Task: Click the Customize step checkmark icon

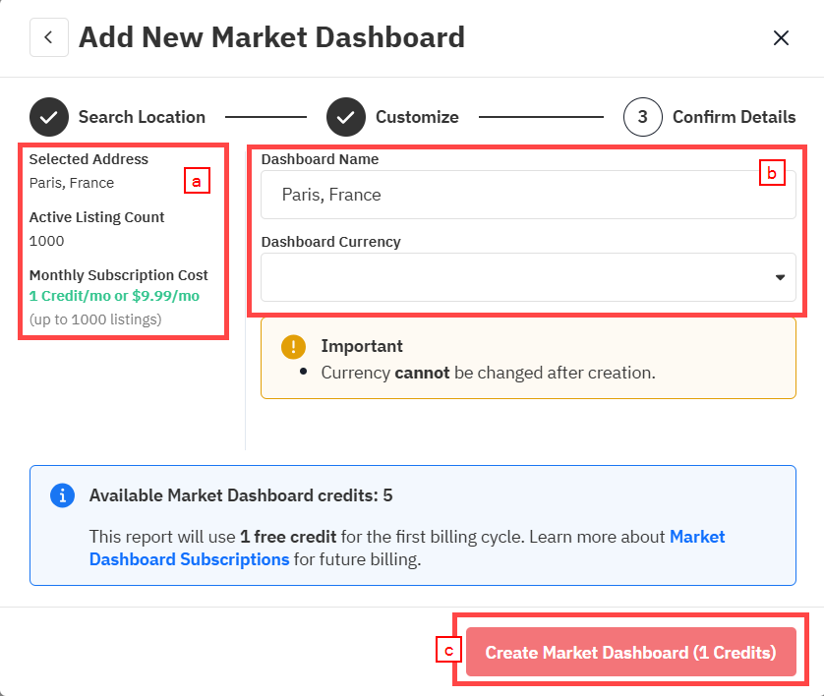Action: (x=346, y=117)
